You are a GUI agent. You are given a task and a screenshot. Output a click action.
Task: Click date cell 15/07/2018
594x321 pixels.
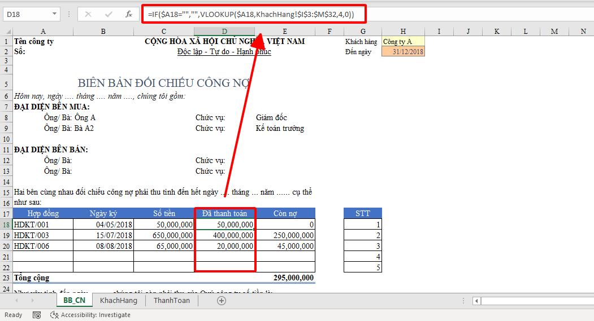pos(103,235)
